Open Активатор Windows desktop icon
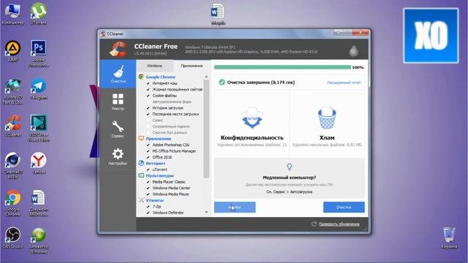This screenshot has width=468, height=263. pyautogui.click(x=39, y=240)
